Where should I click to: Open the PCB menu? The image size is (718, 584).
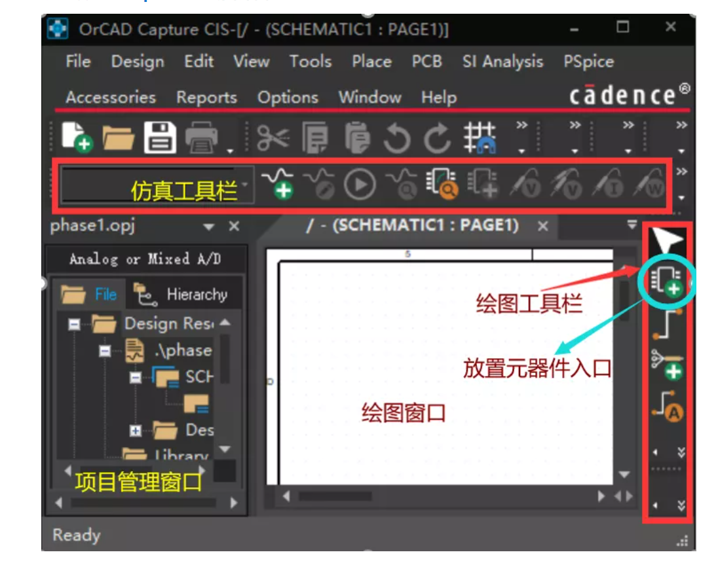426,62
